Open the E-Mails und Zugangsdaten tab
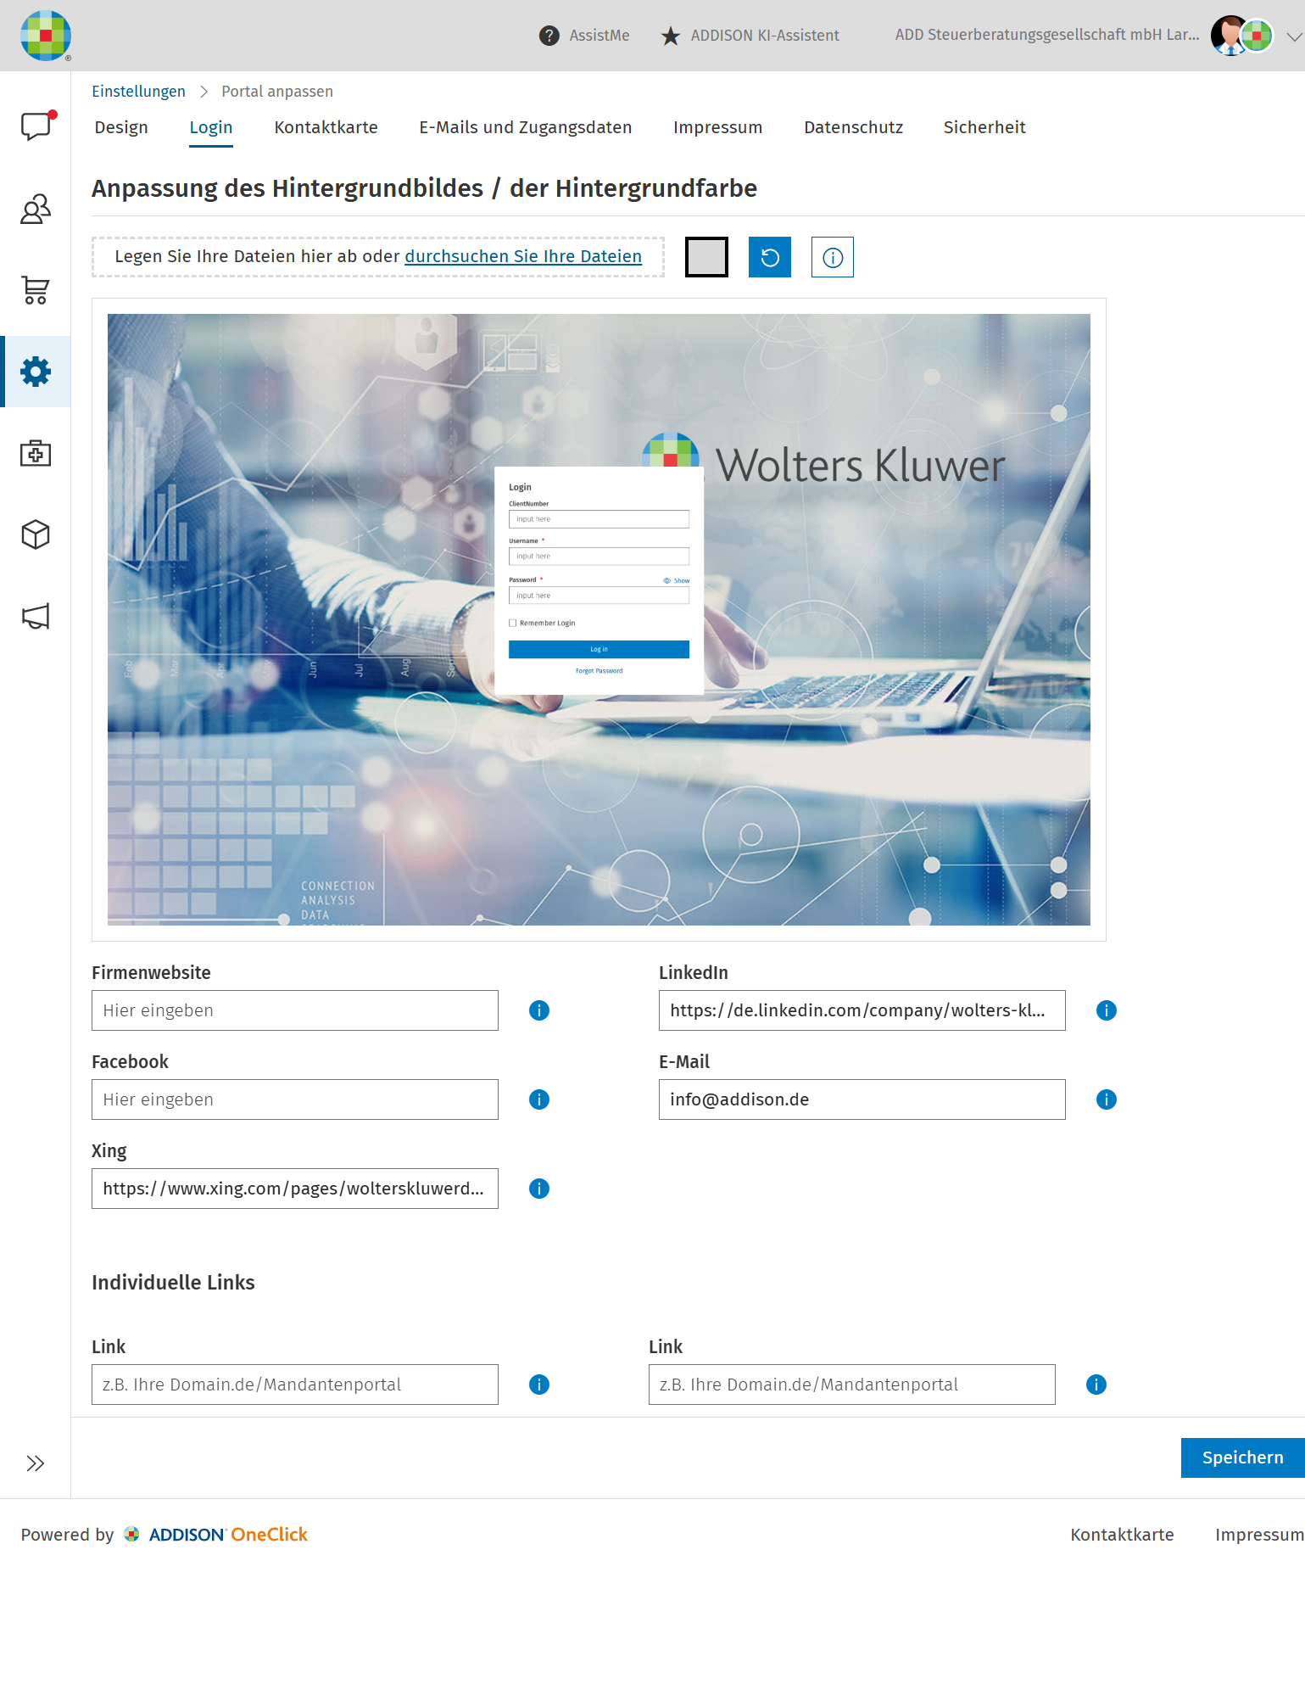 [x=526, y=127]
